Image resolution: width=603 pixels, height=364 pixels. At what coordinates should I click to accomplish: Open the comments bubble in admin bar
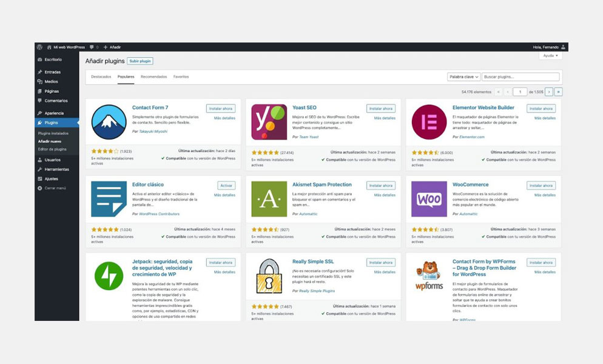(x=94, y=47)
